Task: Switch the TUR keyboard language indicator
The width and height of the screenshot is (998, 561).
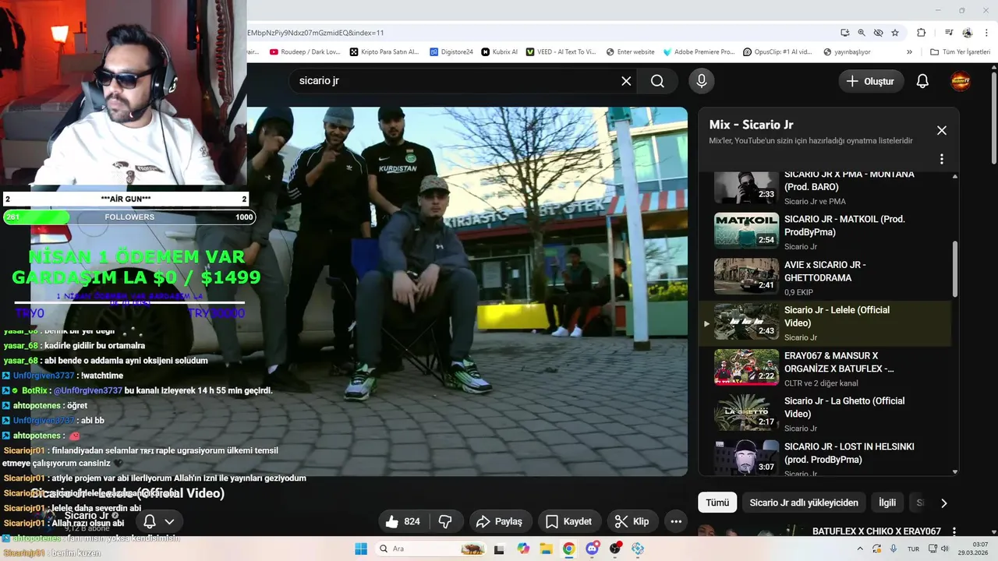Action: click(913, 549)
